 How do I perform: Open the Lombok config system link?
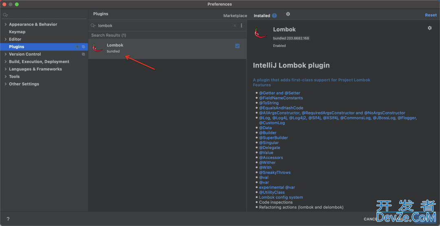(x=281, y=197)
